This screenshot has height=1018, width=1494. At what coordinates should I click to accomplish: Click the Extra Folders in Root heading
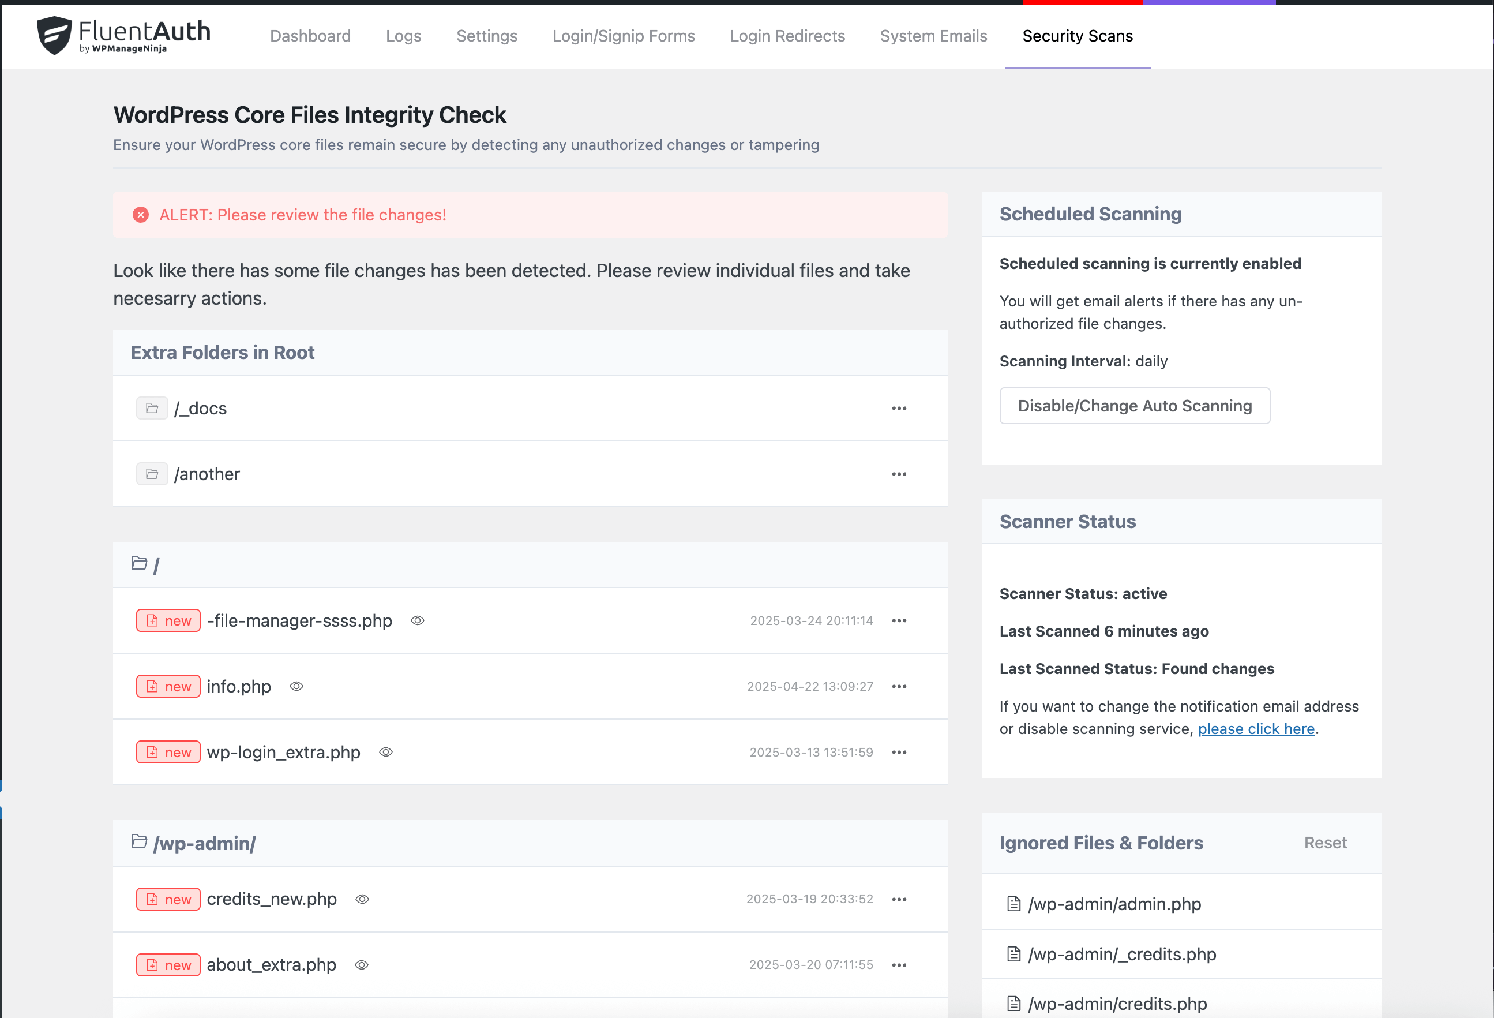pyautogui.click(x=223, y=353)
